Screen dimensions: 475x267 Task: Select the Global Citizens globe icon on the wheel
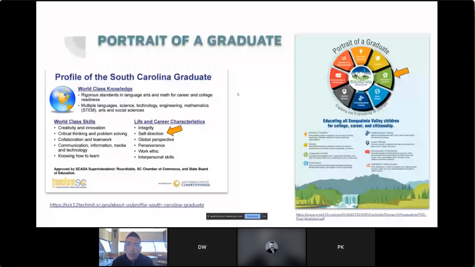tap(377, 91)
